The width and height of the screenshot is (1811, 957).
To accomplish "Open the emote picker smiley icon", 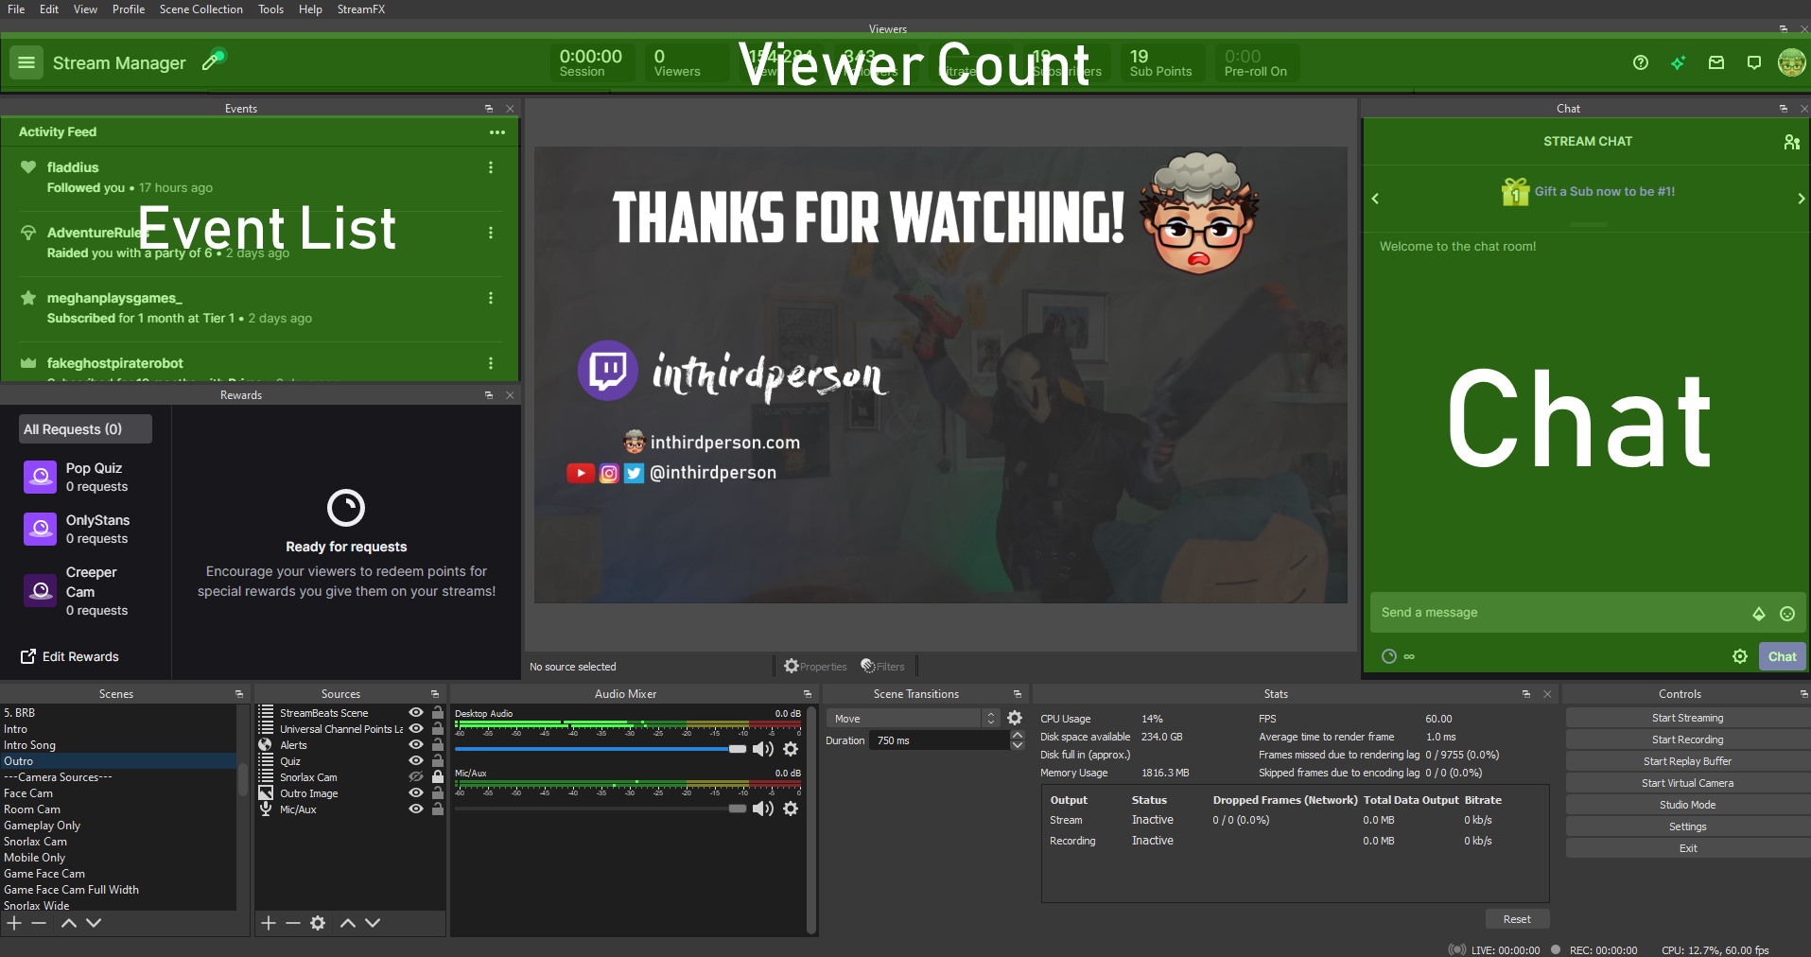I will (x=1787, y=614).
